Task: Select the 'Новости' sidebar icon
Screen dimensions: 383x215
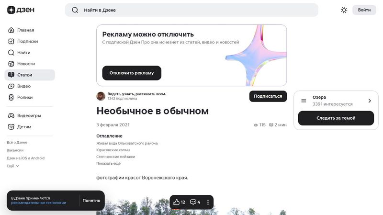Action: 11,64
